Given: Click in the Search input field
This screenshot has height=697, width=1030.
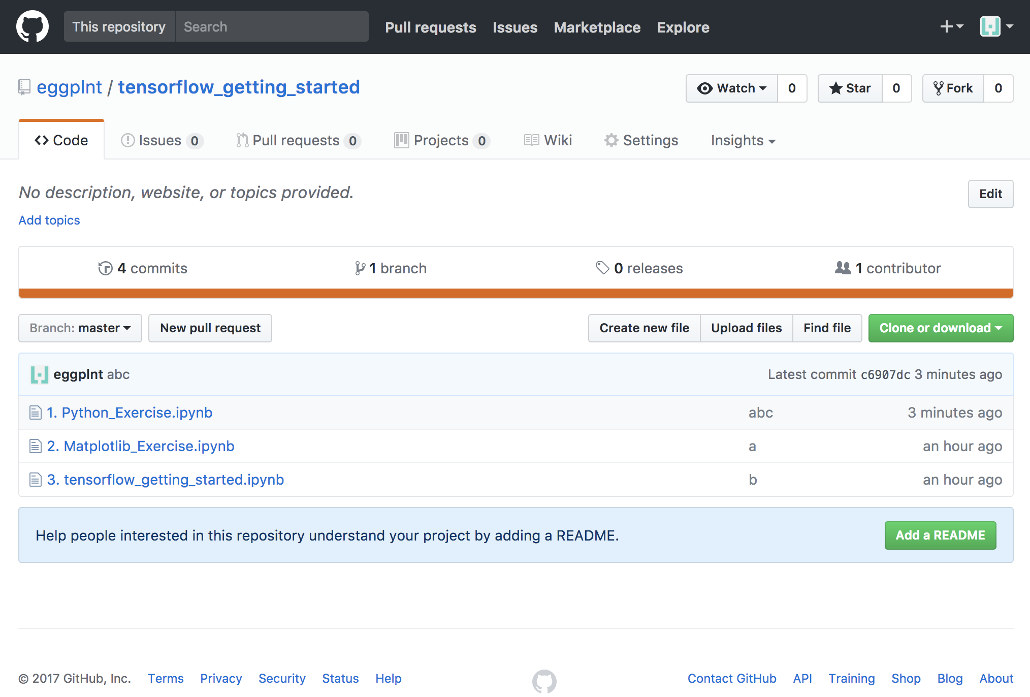Looking at the screenshot, I should [272, 26].
